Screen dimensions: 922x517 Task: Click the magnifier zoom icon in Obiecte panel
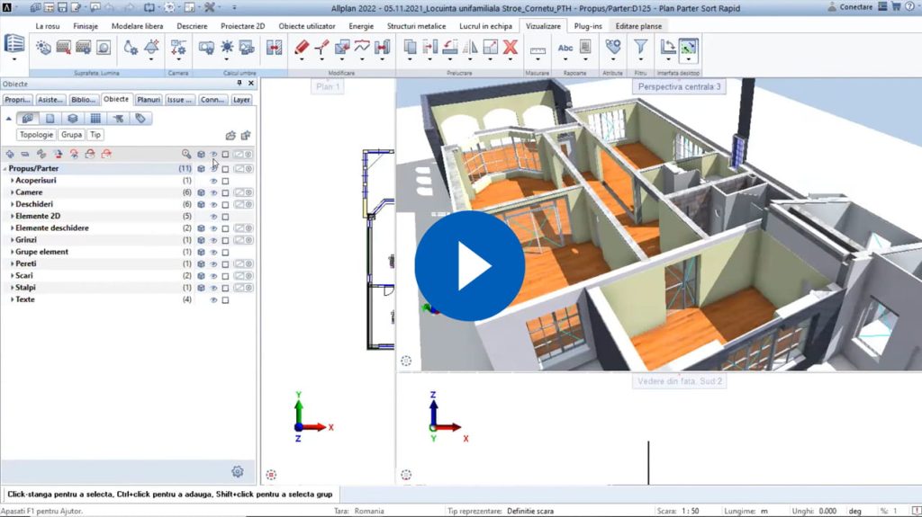(186, 155)
